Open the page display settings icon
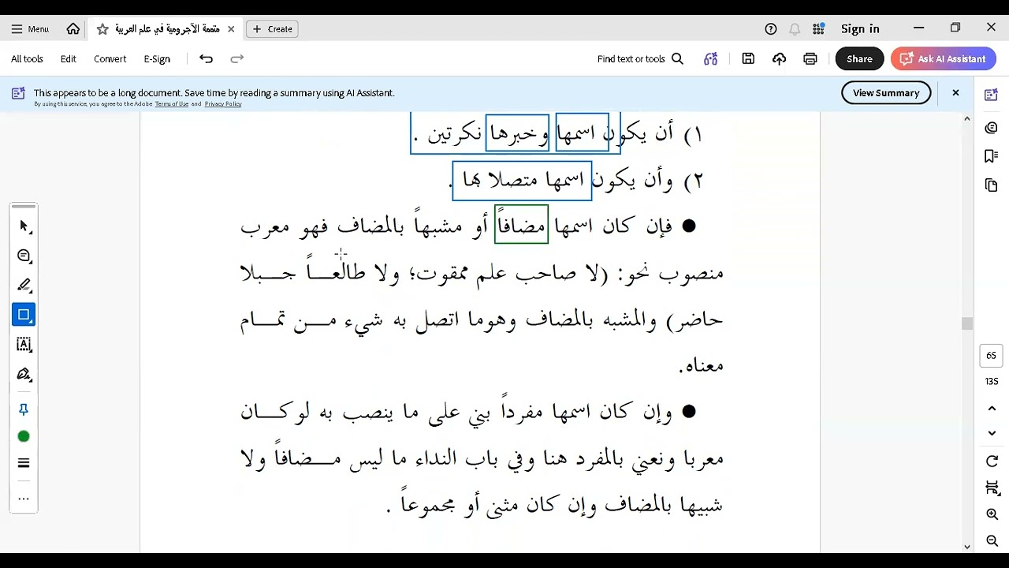The image size is (1009, 568). pos(992,488)
